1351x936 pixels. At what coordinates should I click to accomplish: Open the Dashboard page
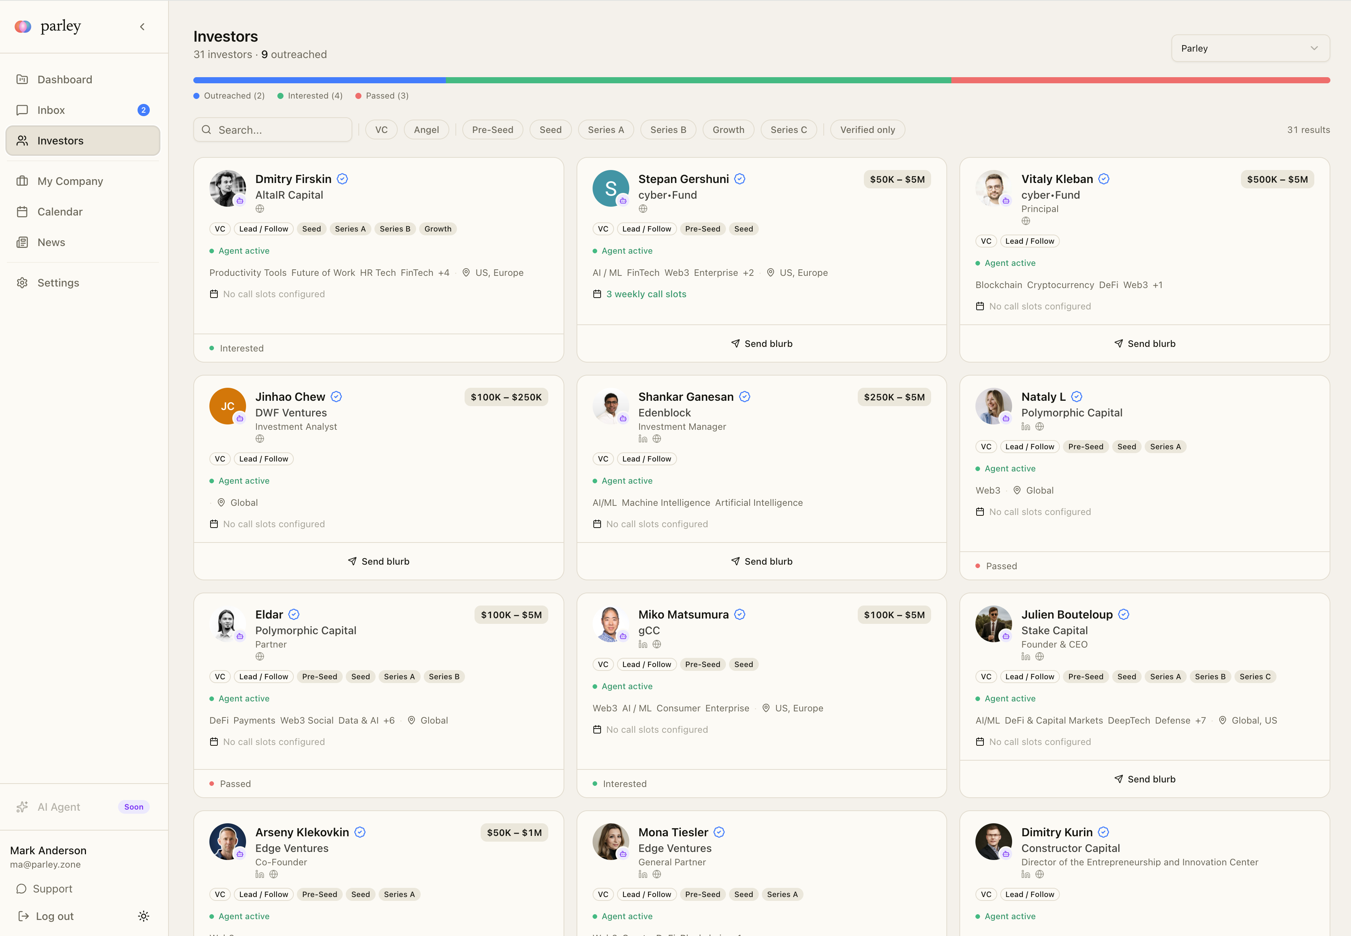83,79
